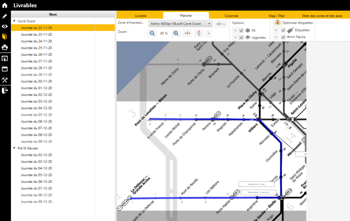Uncheck the PK checkbox

[x=241, y=30]
